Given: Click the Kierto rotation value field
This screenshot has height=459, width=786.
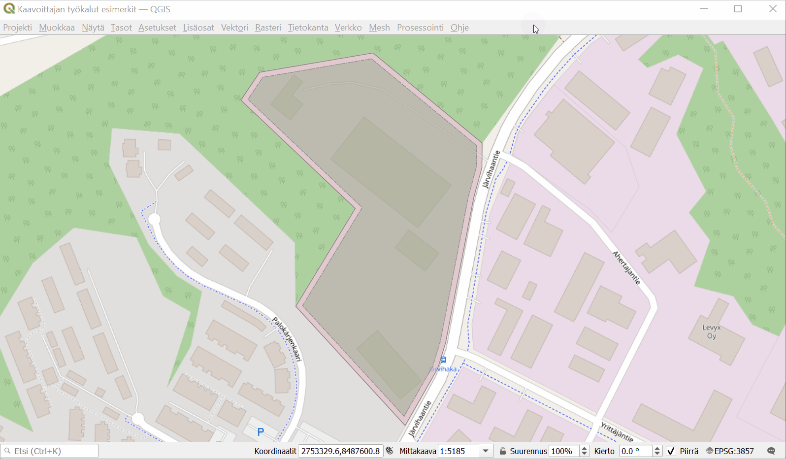Looking at the screenshot, I should 635,451.
